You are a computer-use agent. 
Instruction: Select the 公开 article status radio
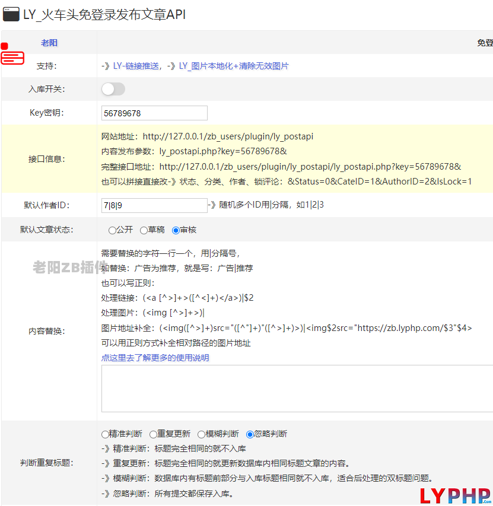pos(112,230)
